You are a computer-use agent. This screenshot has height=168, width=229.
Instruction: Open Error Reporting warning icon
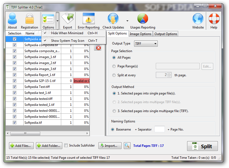click(88, 19)
